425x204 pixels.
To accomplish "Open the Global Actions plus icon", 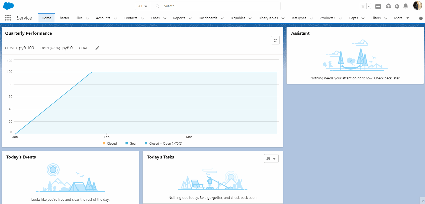I will [x=378, y=6].
